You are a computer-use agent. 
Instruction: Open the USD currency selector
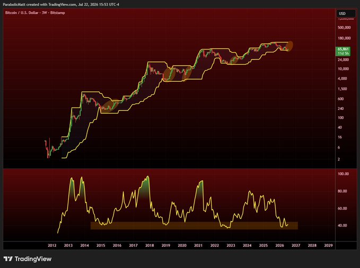point(346,13)
